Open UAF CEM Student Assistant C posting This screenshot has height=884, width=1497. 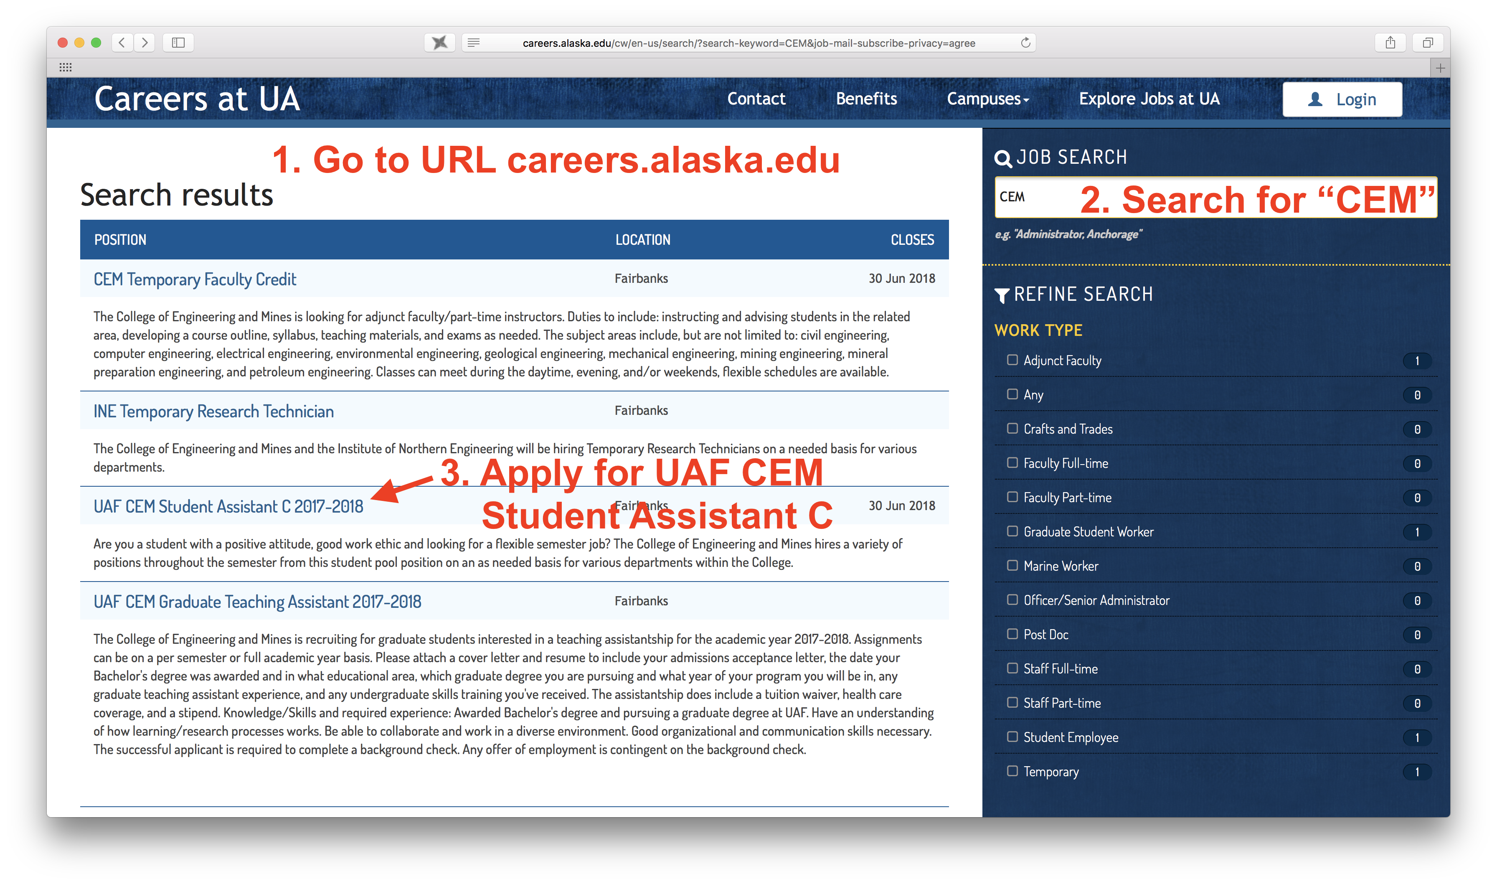click(x=228, y=506)
